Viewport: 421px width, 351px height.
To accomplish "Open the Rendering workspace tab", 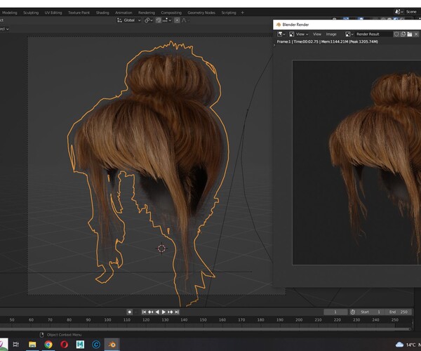I will tap(147, 13).
